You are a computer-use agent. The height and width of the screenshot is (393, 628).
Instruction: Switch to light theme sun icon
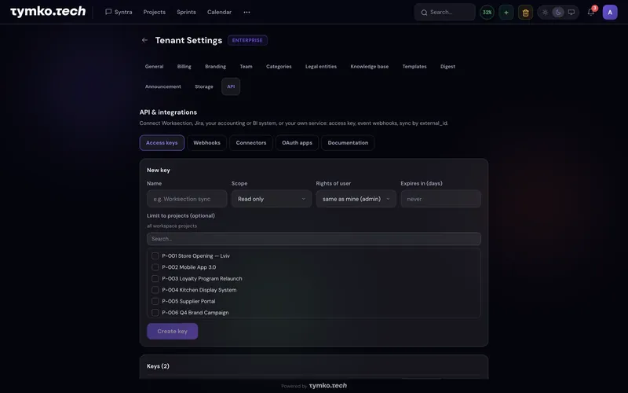click(x=545, y=12)
